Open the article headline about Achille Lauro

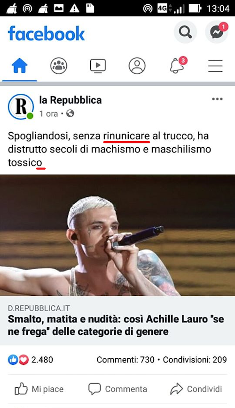coord(116,325)
